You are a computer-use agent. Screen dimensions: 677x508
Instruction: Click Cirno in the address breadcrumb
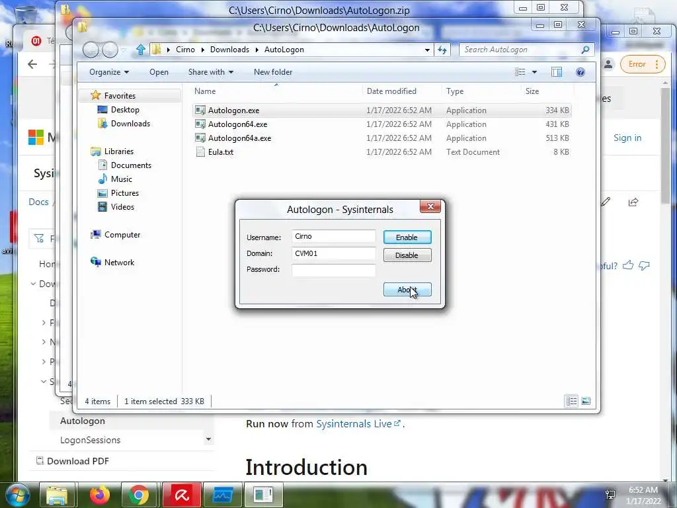pyautogui.click(x=185, y=50)
